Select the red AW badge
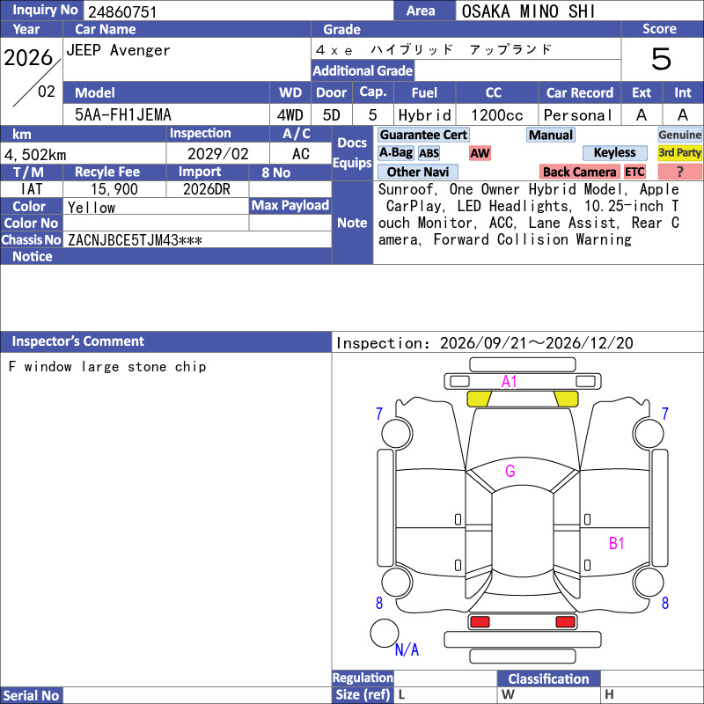Image resolution: width=704 pixels, height=704 pixels. (480, 153)
